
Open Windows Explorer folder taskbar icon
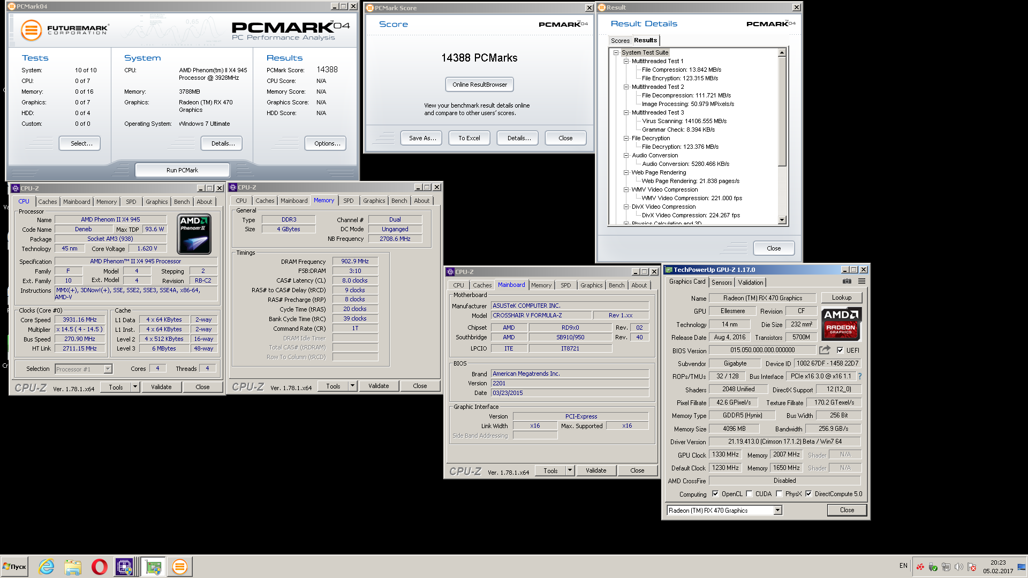pyautogui.click(x=73, y=567)
